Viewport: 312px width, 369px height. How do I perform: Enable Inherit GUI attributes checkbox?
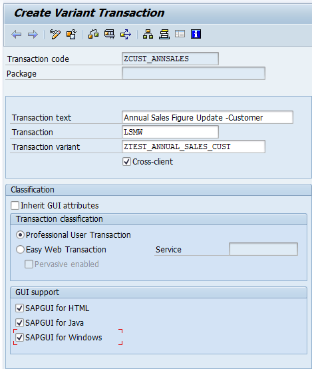15,205
